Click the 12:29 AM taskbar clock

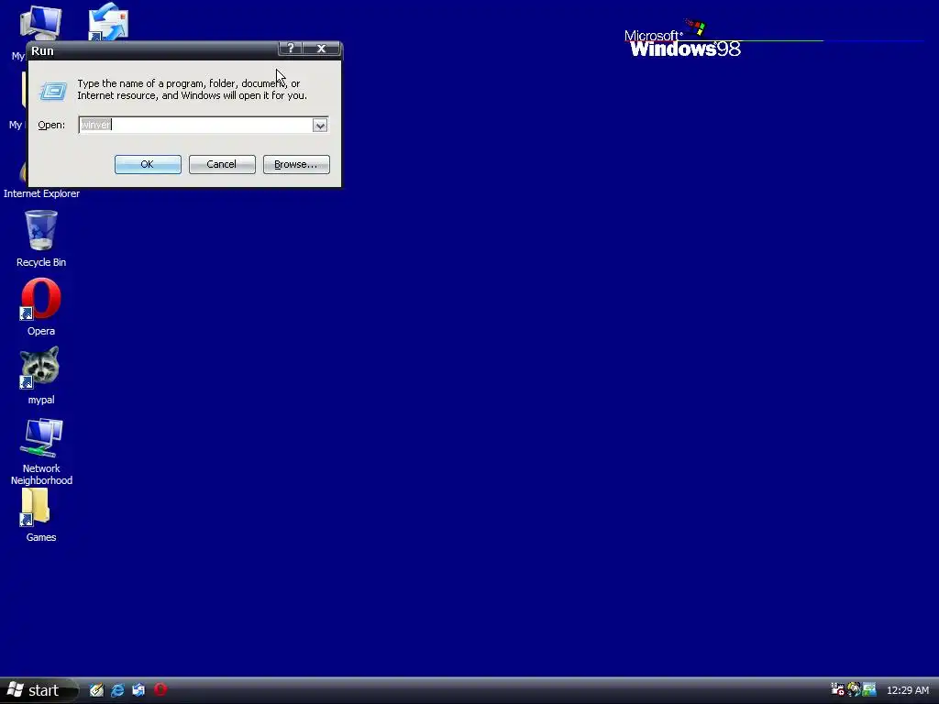pyautogui.click(x=908, y=690)
